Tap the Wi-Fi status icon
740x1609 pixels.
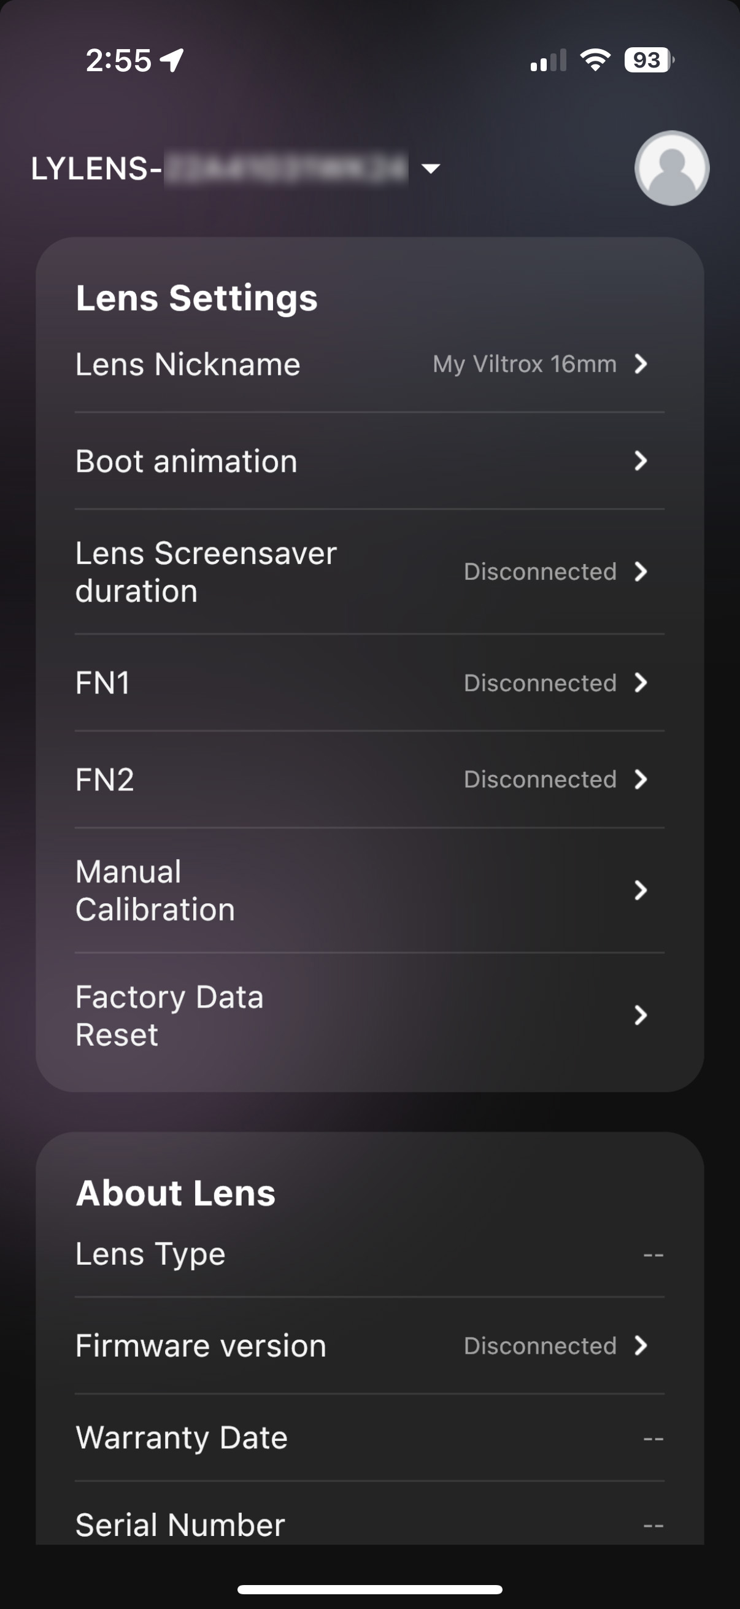point(595,60)
